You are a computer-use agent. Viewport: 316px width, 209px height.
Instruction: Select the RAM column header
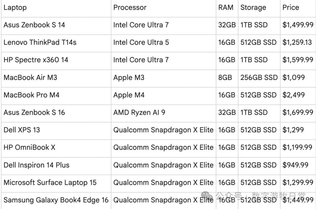coord(226,8)
